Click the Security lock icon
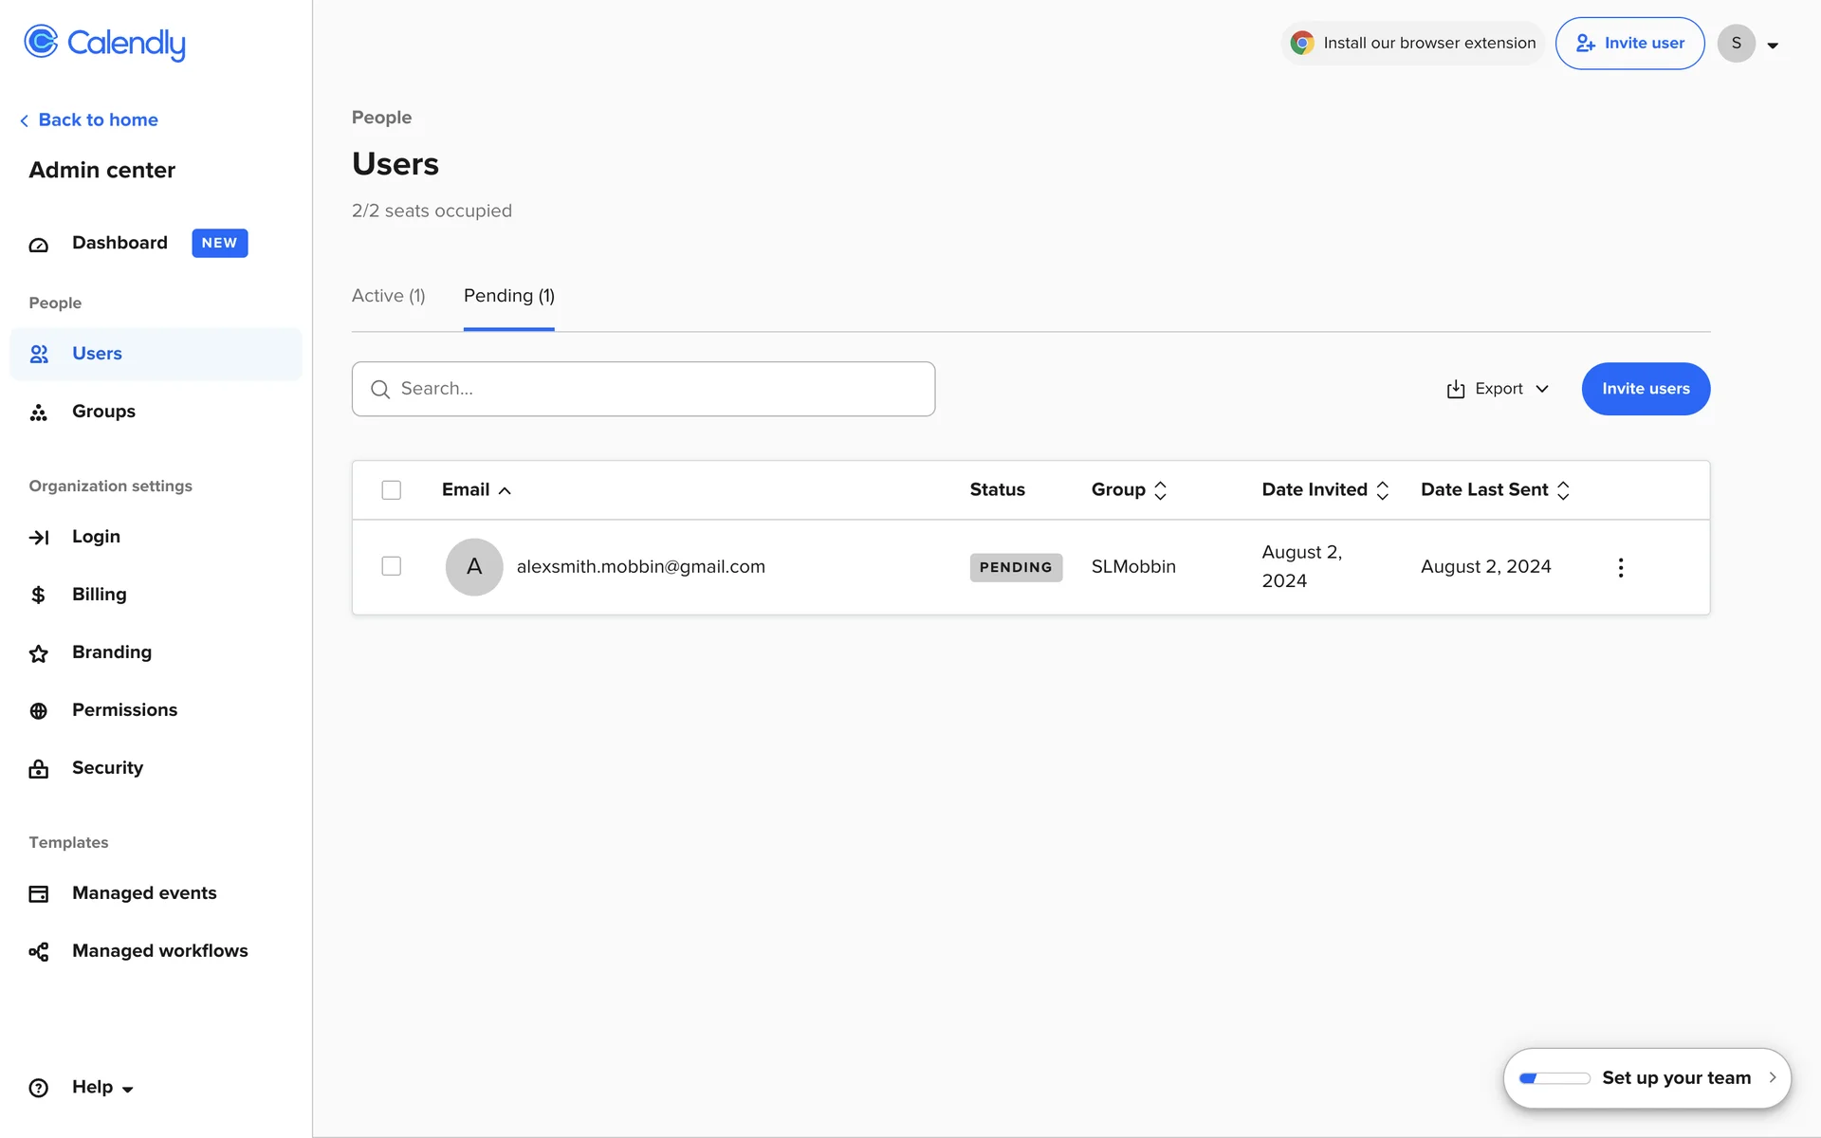This screenshot has height=1138, width=1821. [x=39, y=769]
